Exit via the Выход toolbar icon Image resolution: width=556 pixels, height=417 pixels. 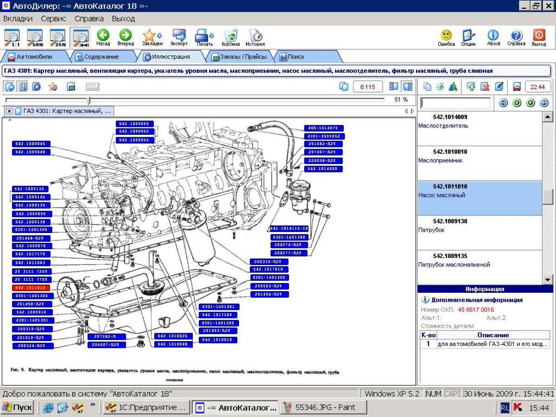tap(539, 38)
